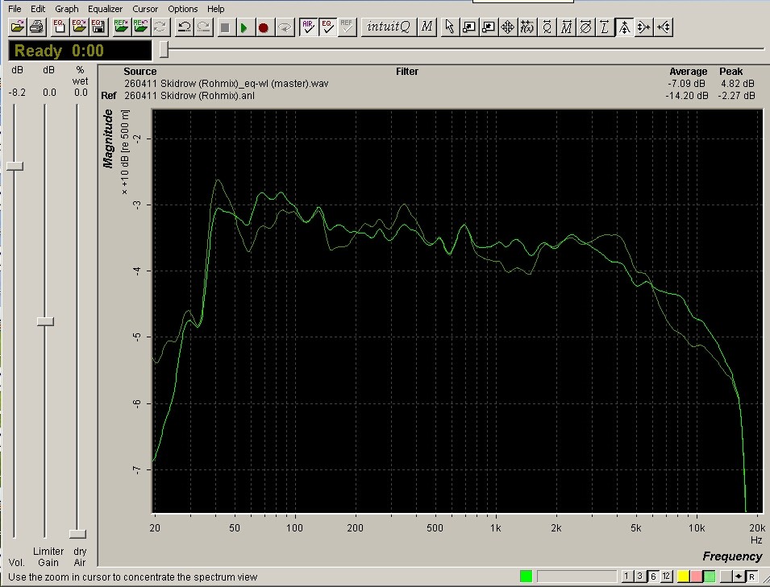Click the greyed swap/refresh arrows icon

coord(160,27)
